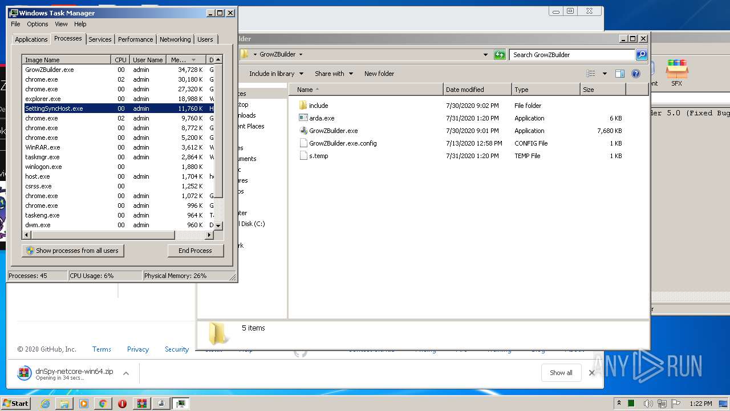Open the GitHub Terms link
The width and height of the screenshot is (730, 411).
[102, 349]
